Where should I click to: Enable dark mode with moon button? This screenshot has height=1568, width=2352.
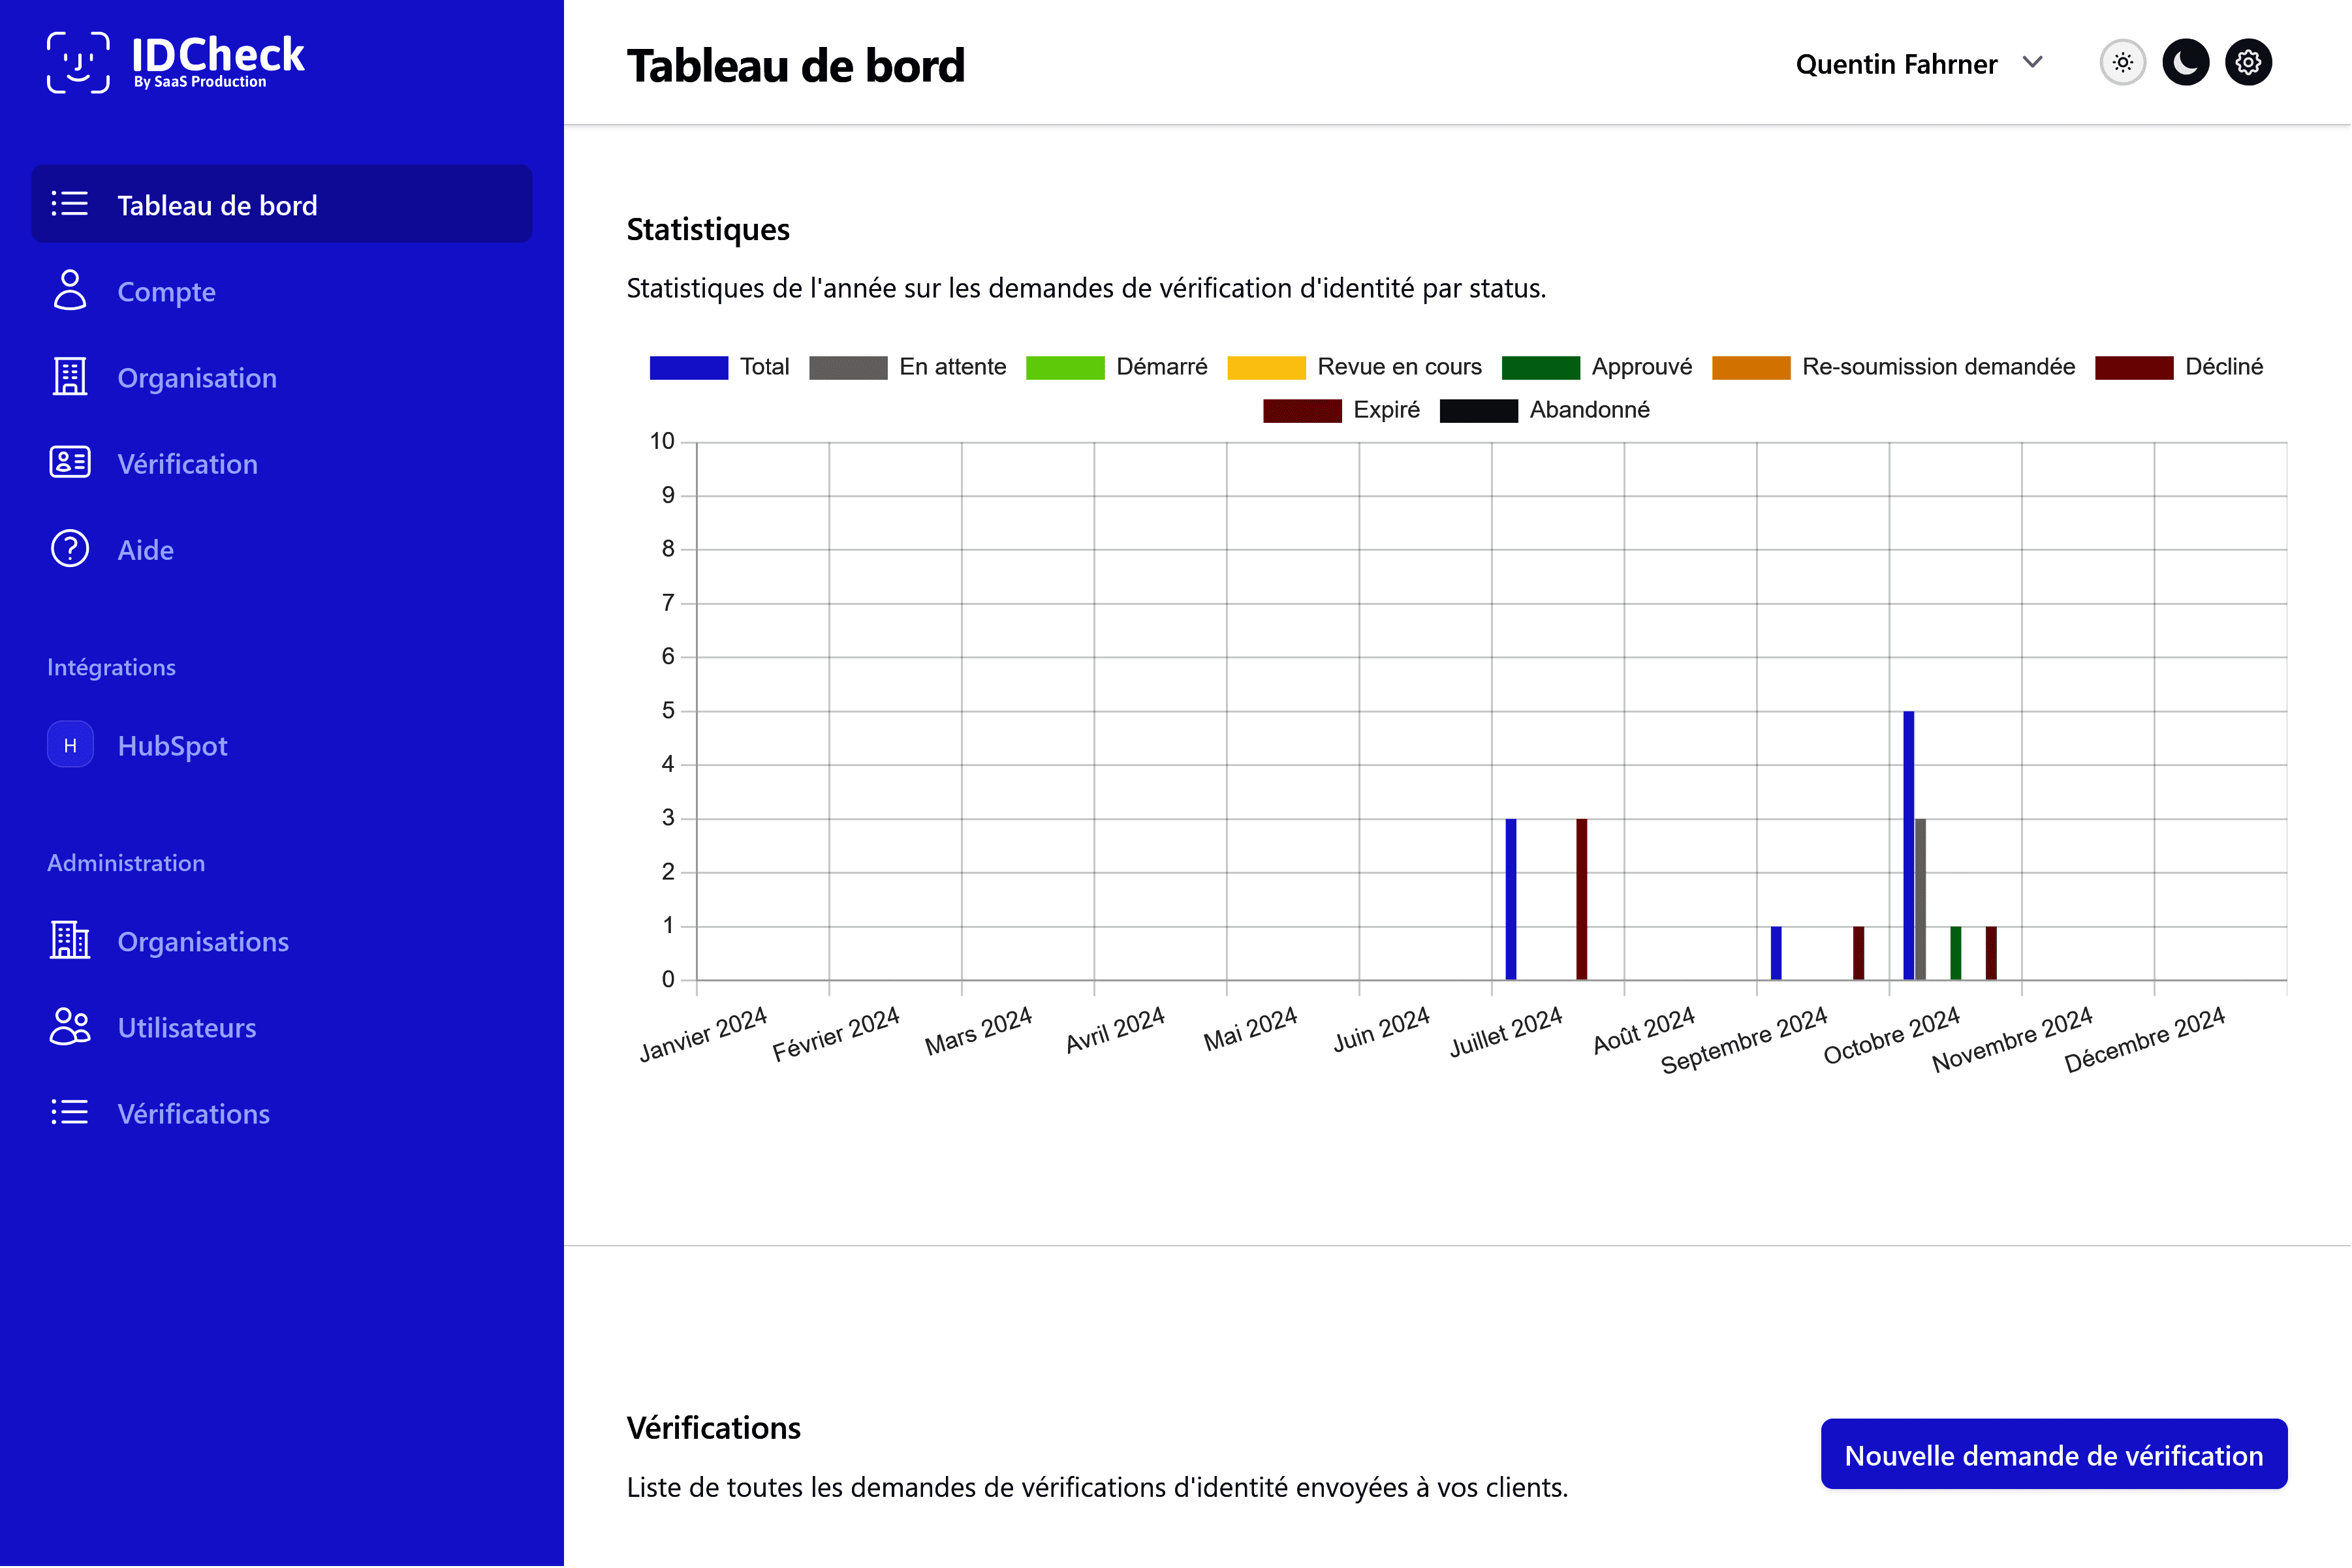tap(2185, 63)
